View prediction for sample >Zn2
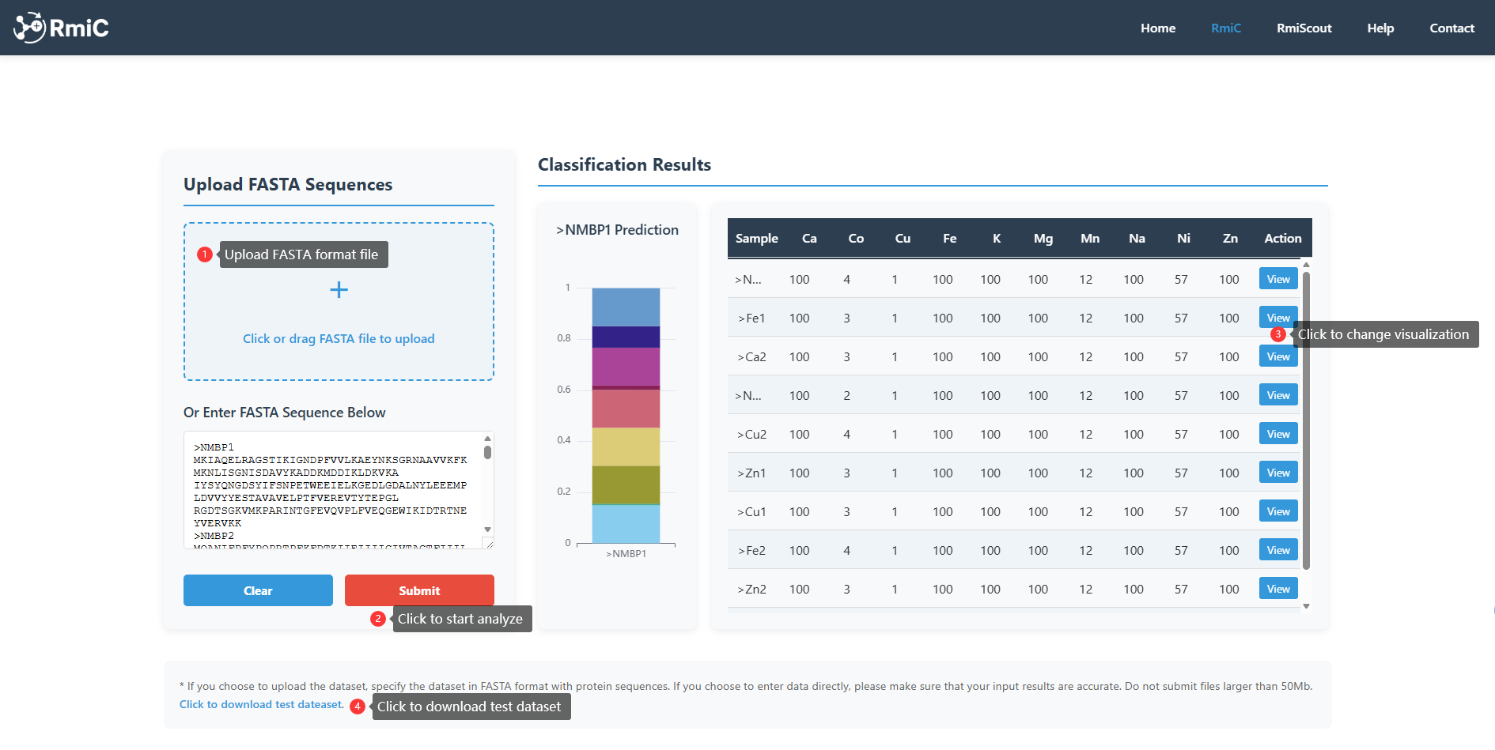The image size is (1495, 750). [1277, 588]
